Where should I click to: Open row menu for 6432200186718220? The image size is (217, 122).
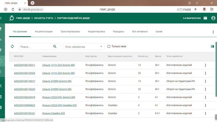point(205,89)
